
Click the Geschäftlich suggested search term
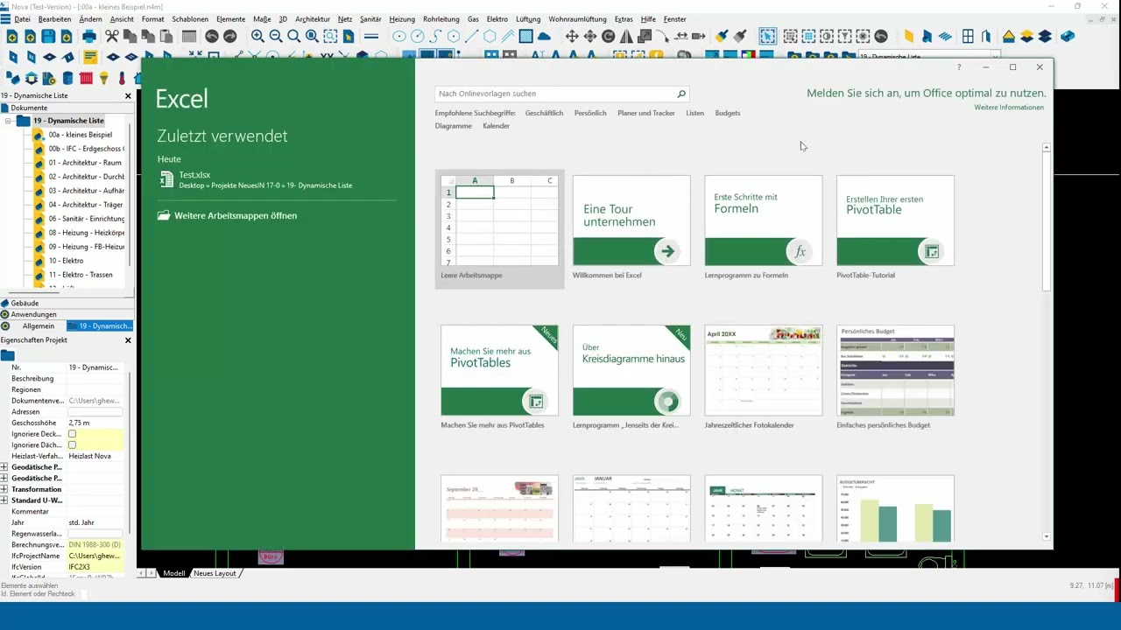[544, 113]
